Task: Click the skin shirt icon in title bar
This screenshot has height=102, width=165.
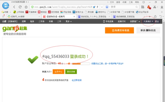Action: click(x=144, y=2)
